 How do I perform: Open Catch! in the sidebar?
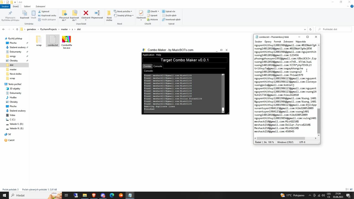pyautogui.click(x=11, y=140)
